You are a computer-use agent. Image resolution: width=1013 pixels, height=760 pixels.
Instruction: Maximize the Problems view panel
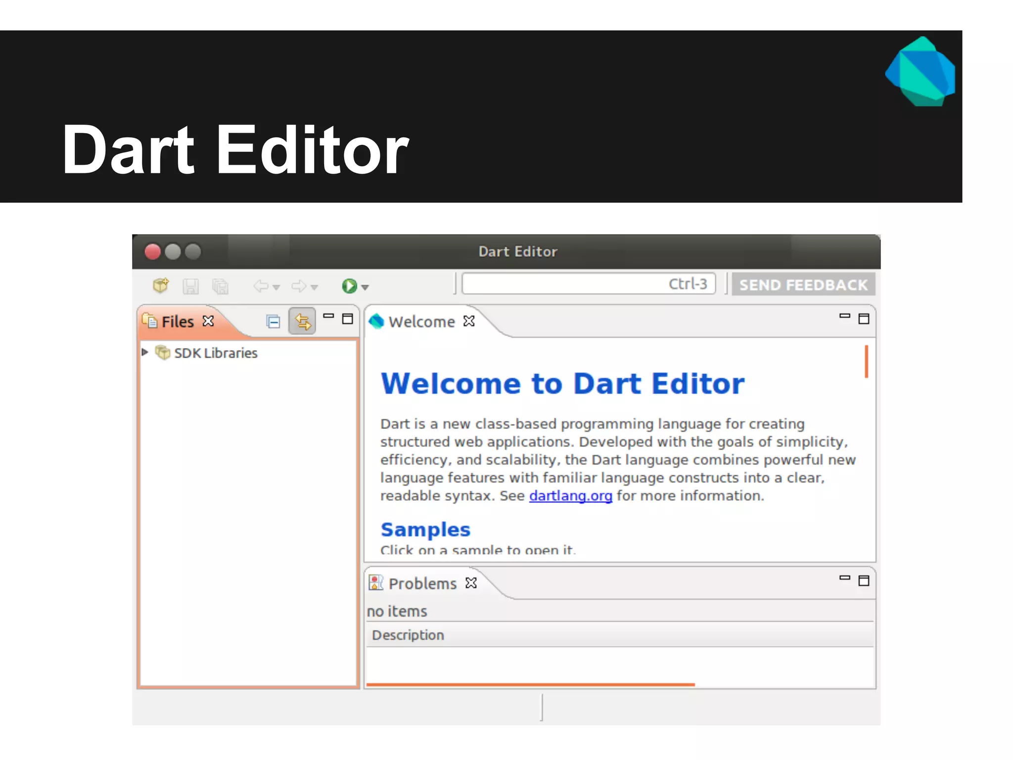[864, 580]
